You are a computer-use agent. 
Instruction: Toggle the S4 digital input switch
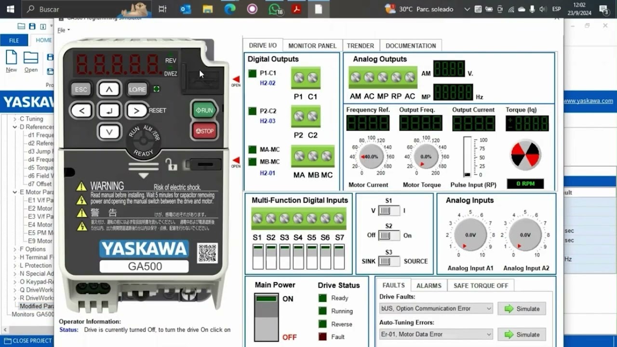click(x=298, y=257)
